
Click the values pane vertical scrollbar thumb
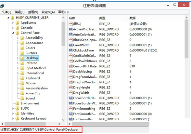point(186,39)
